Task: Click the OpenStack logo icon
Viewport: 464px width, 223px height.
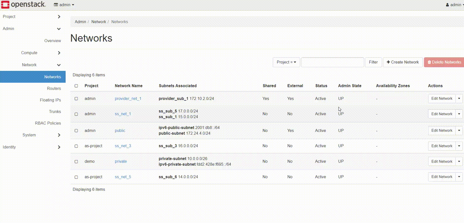Action: click(x=5, y=5)
